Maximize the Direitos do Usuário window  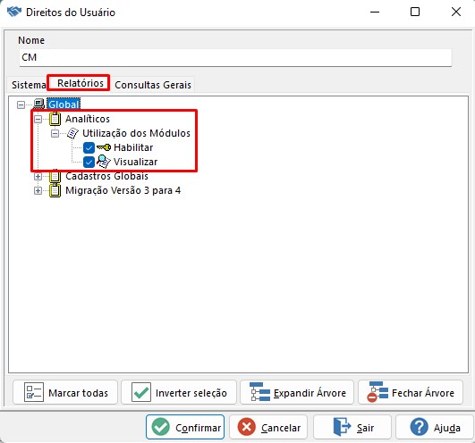[415, 13]
